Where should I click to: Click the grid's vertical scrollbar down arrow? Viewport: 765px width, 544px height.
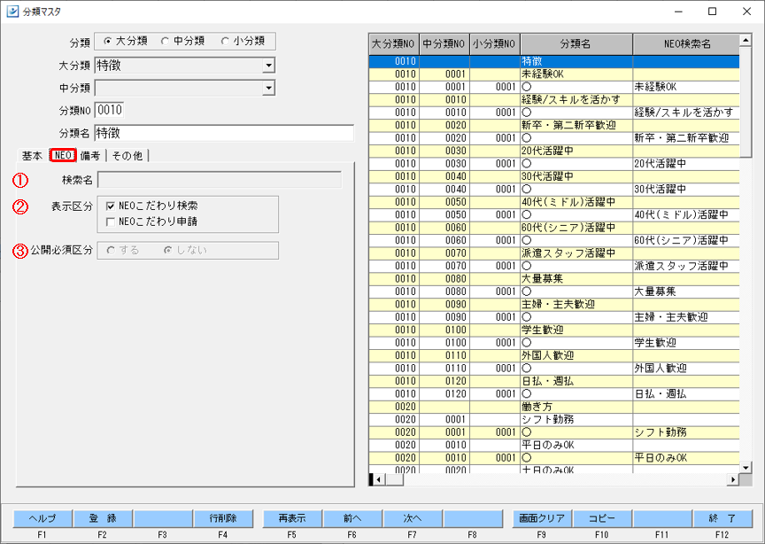[746, 467]
